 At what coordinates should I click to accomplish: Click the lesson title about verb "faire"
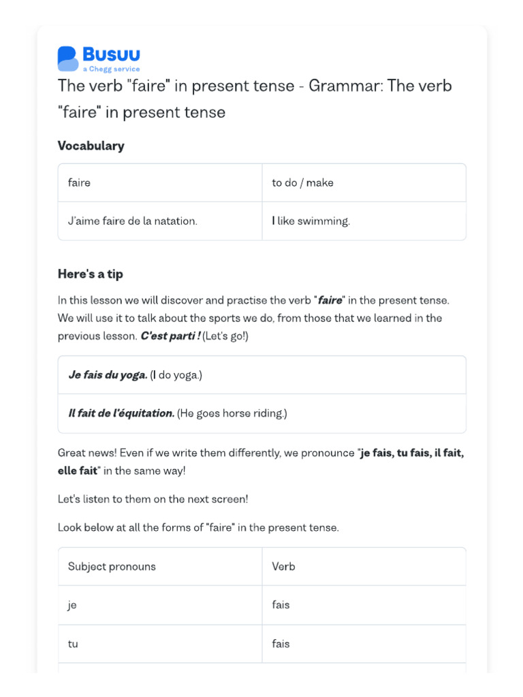pyautogui.click(x=254, y=99)
